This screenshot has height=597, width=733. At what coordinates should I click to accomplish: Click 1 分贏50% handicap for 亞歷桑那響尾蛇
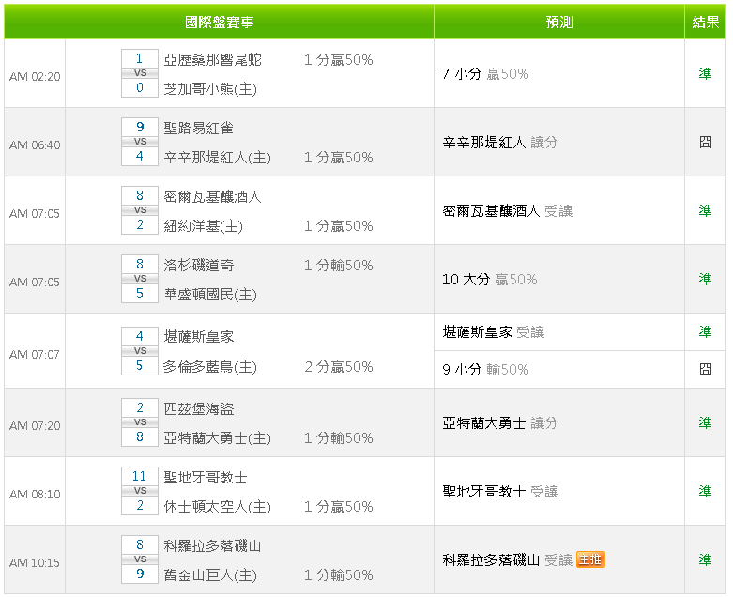[x=339, y=60]
